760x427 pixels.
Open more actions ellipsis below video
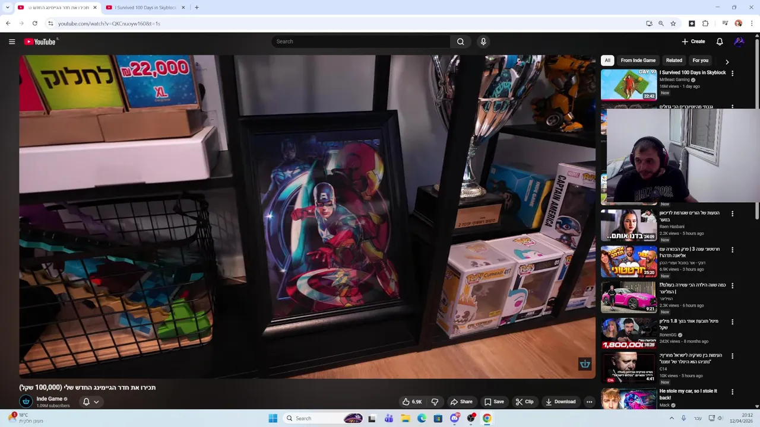[x=589, y=401]
